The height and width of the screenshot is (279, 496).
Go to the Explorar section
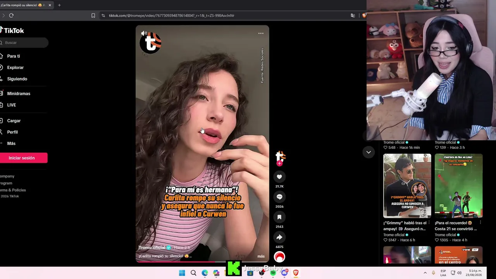(15, 67)
